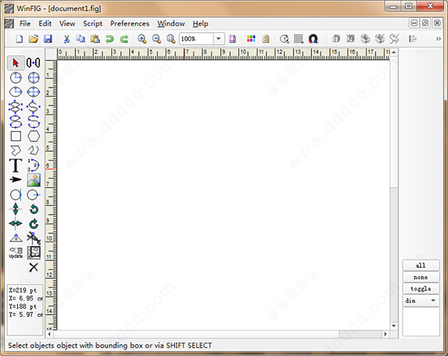Click the align objects toolbar icon
Image resolution: width=448 pixels, height=356 pixels.
click(x=413, y=39)
